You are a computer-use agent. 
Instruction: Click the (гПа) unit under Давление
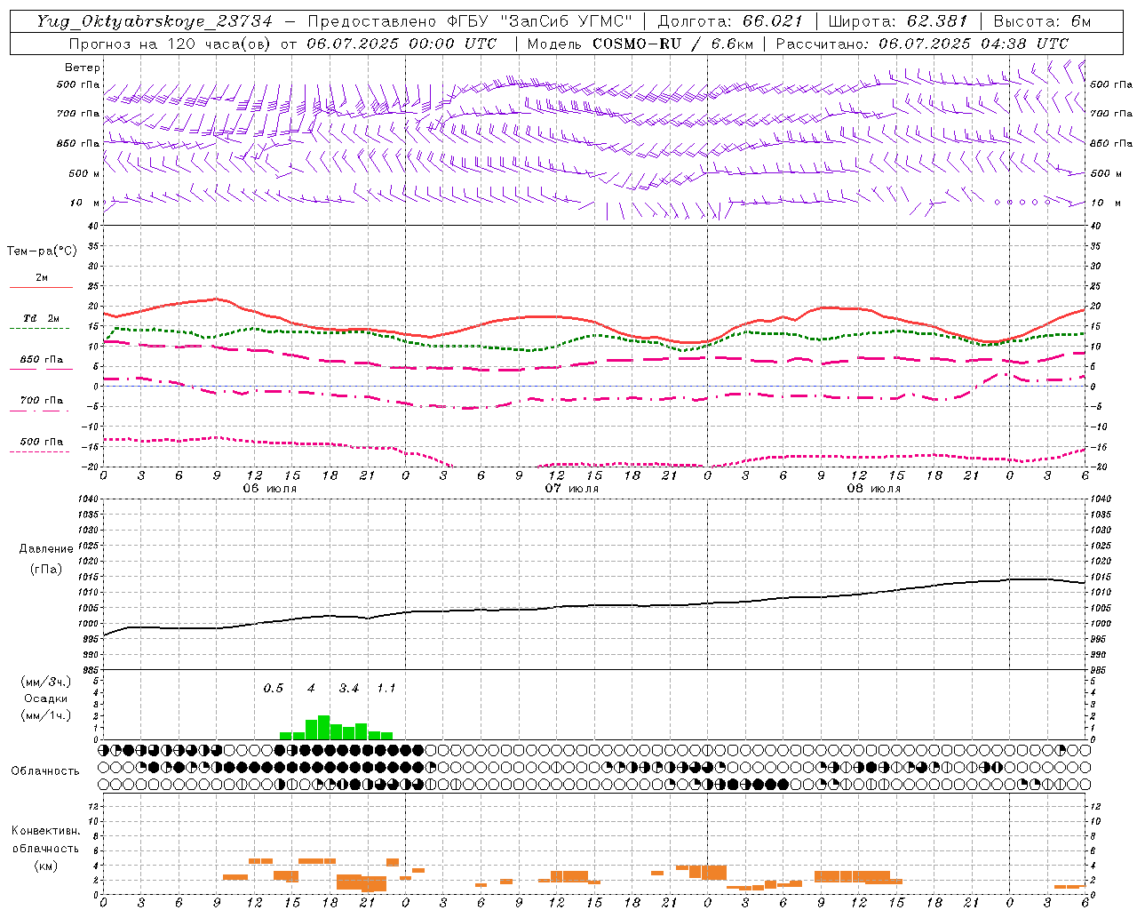click(x=46, y=570)
